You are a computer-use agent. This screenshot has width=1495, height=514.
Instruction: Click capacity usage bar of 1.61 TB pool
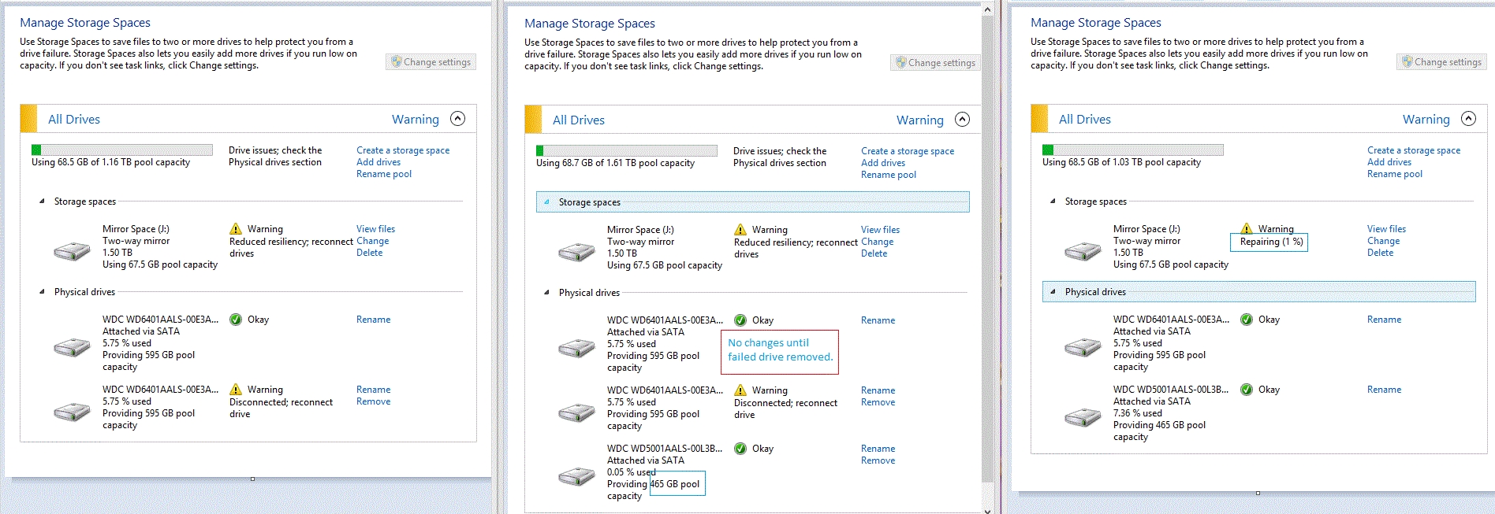pos(627,150)
